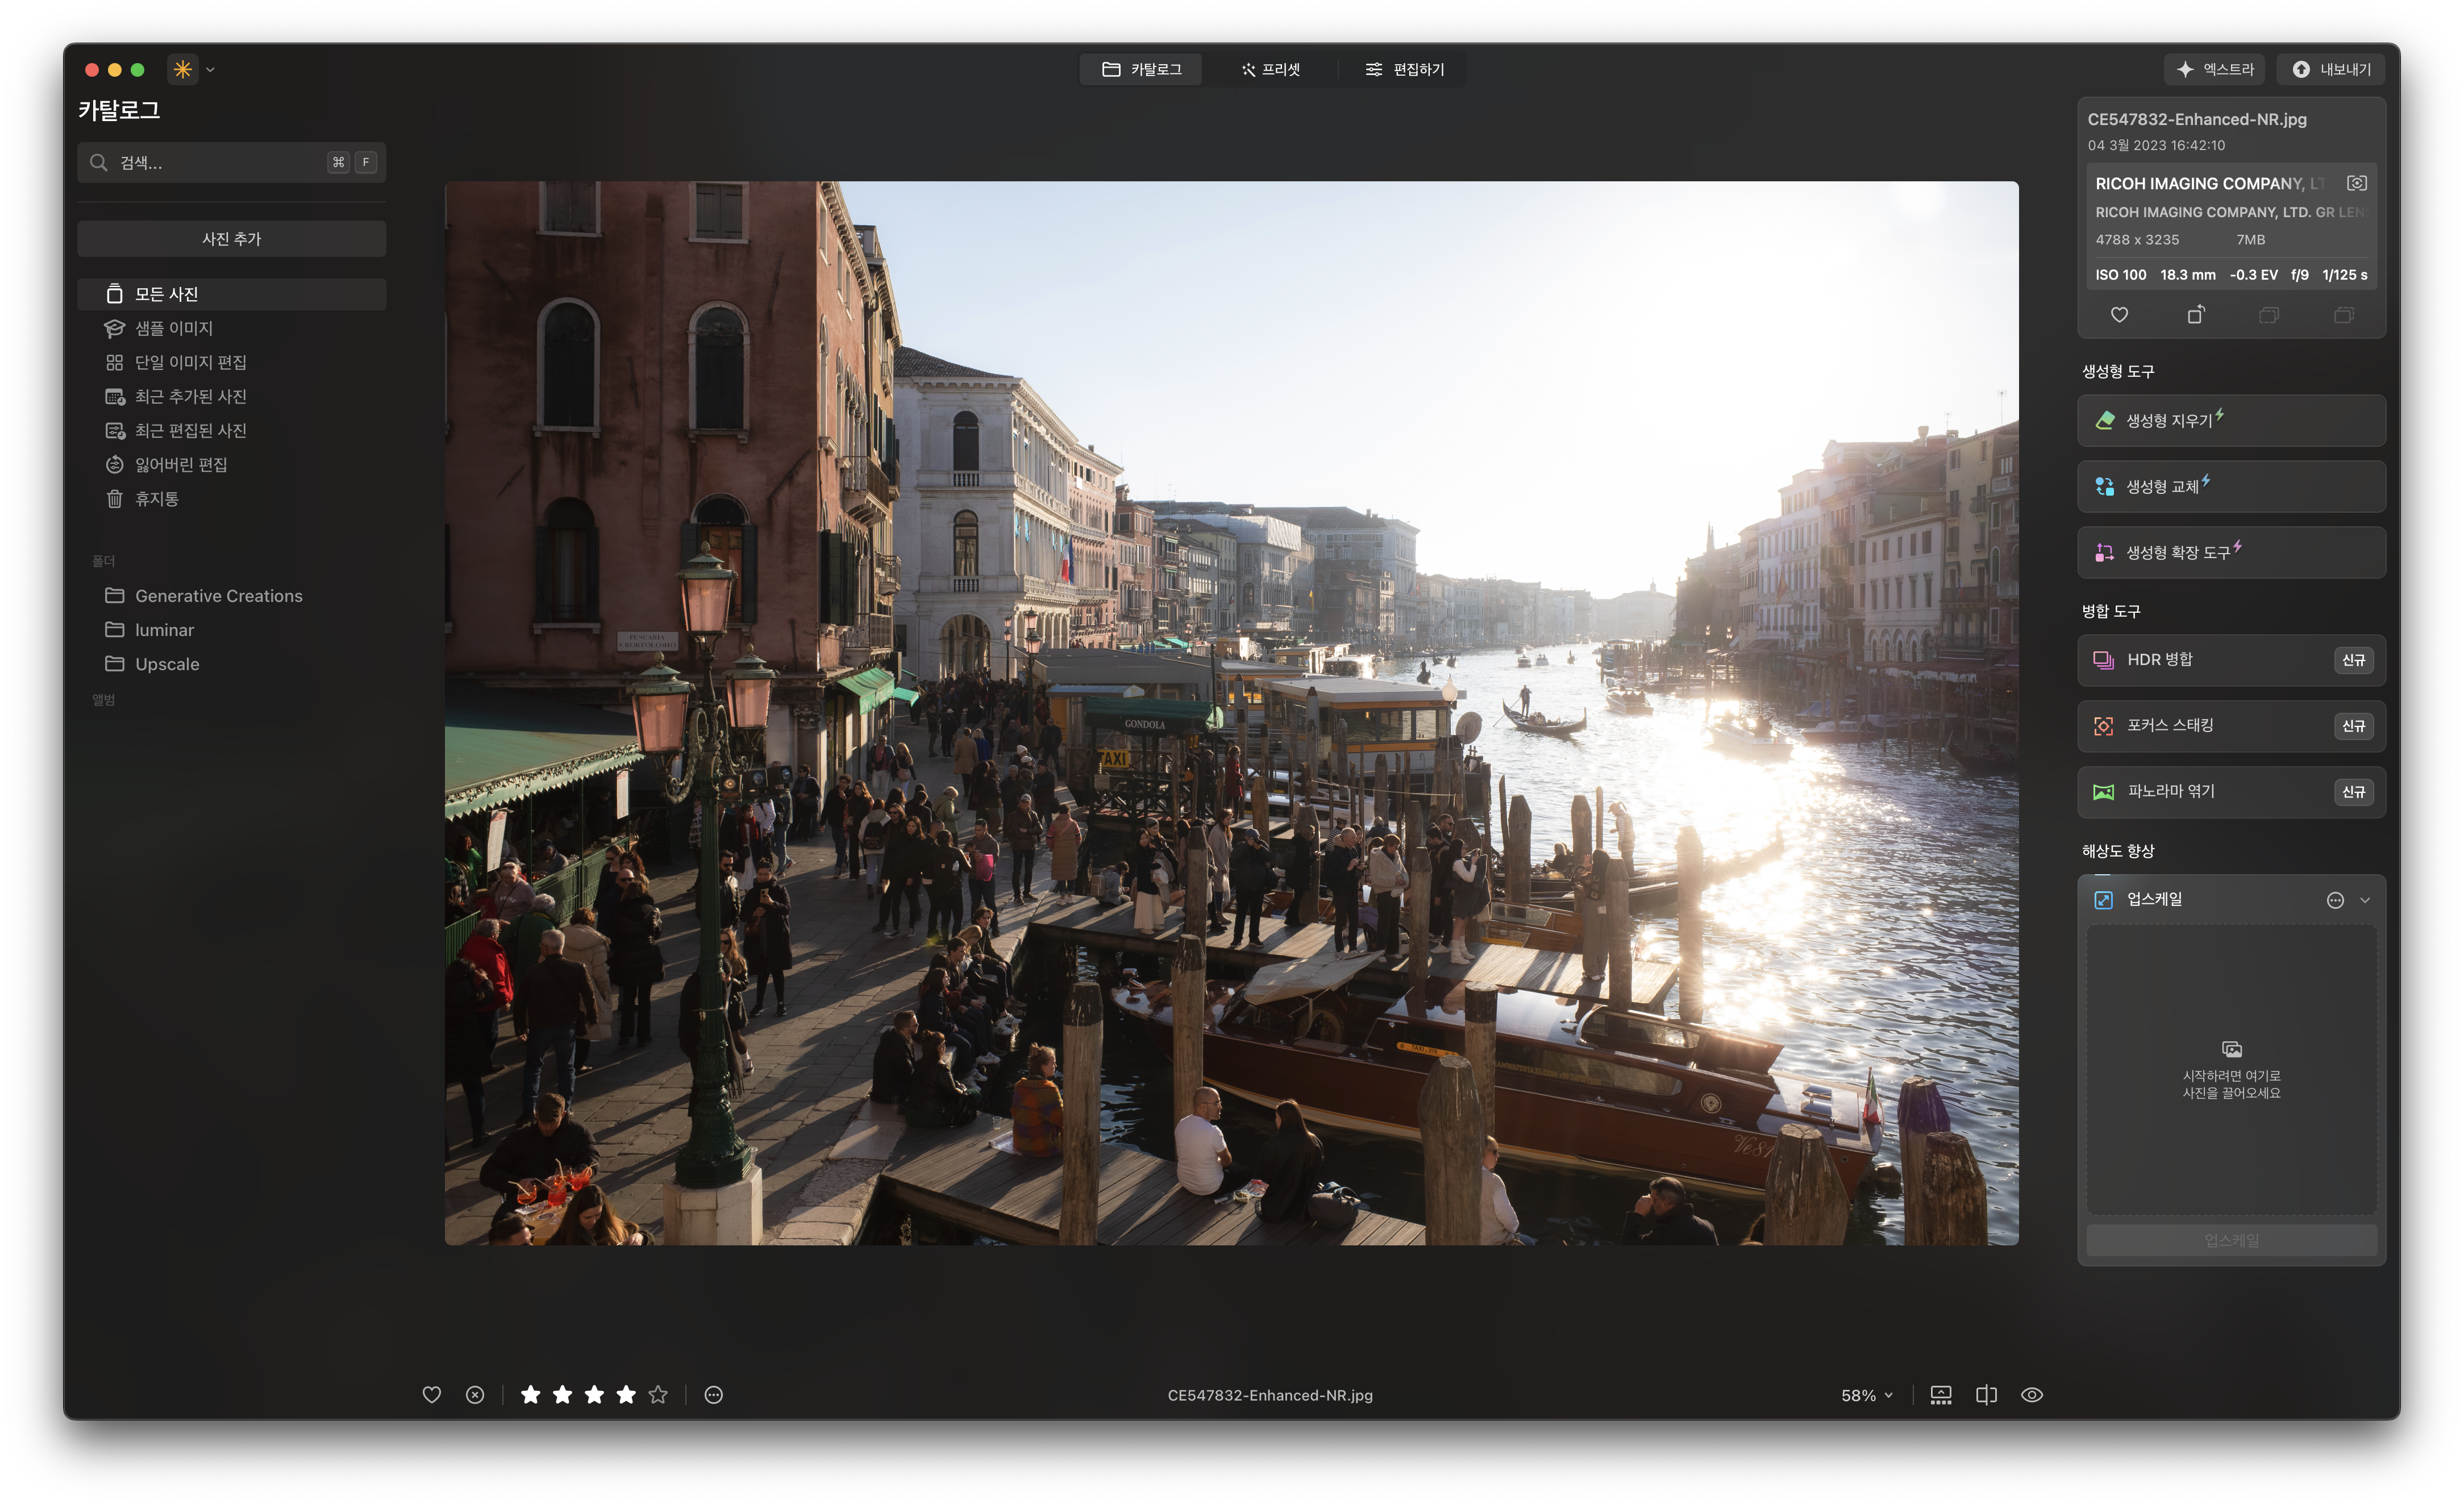Set the rating to five stars
The height and width of the screenshot is (1504, 2464).
pyautogui.click(x=658, y=1395)
